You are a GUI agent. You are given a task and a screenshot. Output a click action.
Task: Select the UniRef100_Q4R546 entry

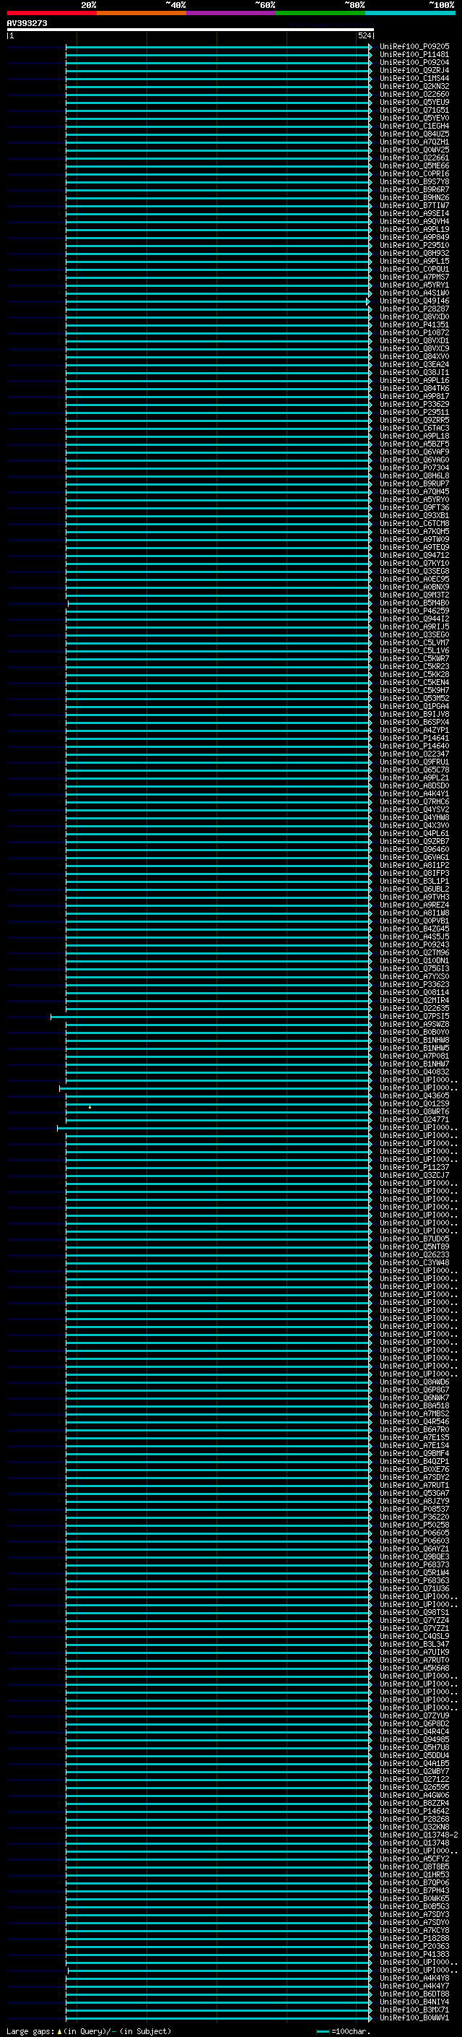tap(414, 1422)
